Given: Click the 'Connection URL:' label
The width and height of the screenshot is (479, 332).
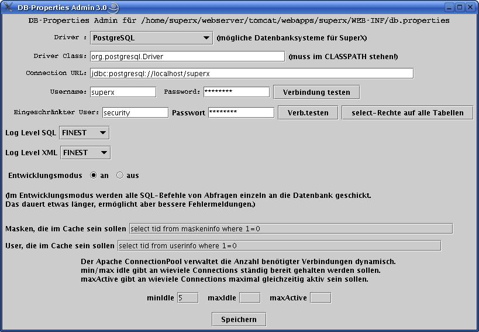Looking at the screenshot, I should pyautogui.click(x=56, y=73).
